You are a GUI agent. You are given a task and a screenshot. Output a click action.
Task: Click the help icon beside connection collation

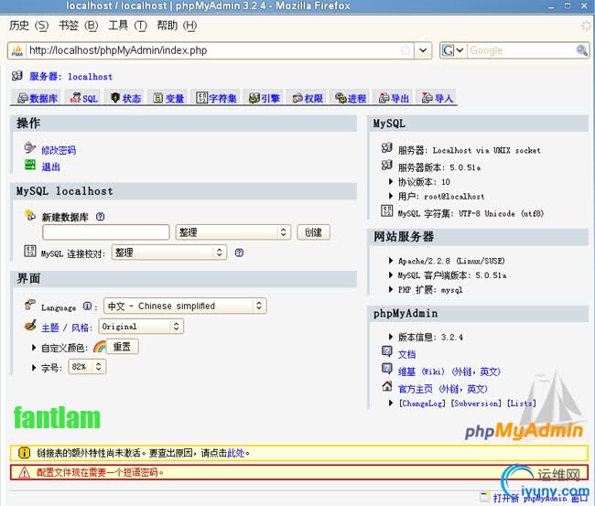tap(239, 253)
